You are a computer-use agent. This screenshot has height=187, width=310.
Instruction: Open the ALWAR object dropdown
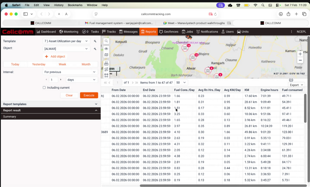(x=66, y=48)
